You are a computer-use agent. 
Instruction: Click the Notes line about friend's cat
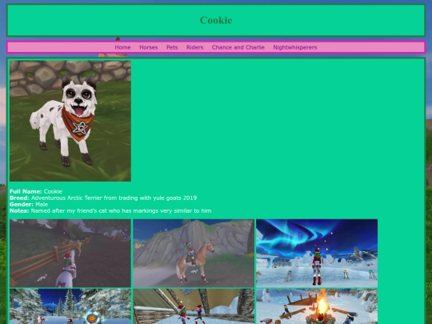[x=110, y=210]
